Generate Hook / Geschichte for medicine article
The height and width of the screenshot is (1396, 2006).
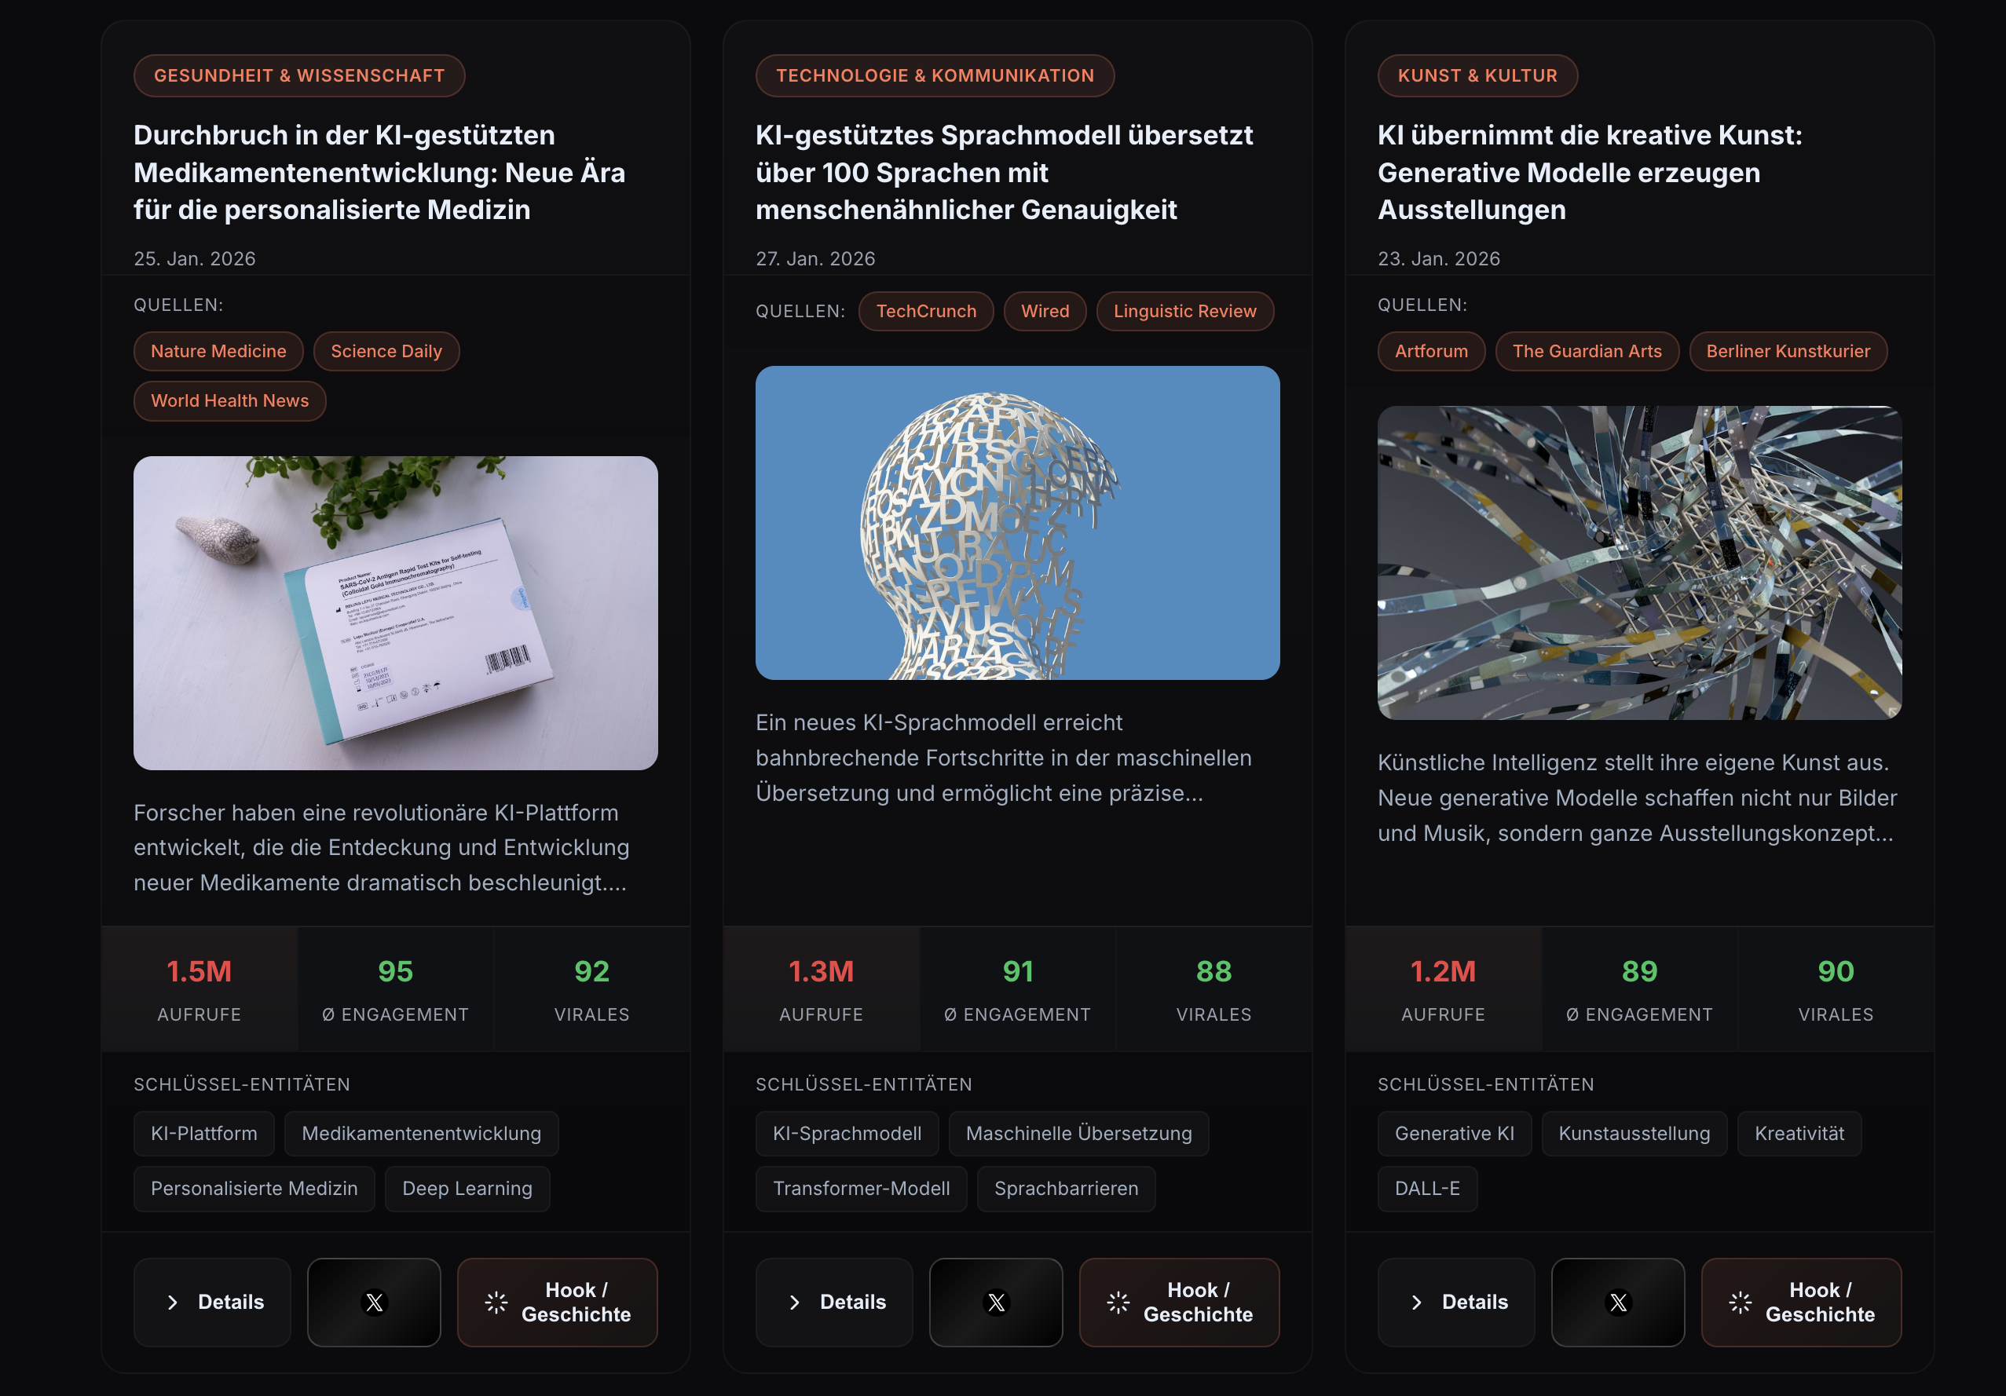tap(558, 1302)
